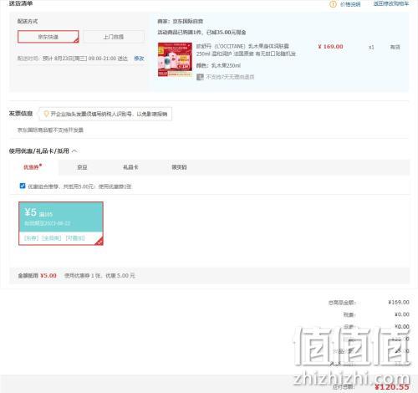Click the 不支持7天无理由退货 icon
This screenshot has width=418, height=393.
point(200,77)
